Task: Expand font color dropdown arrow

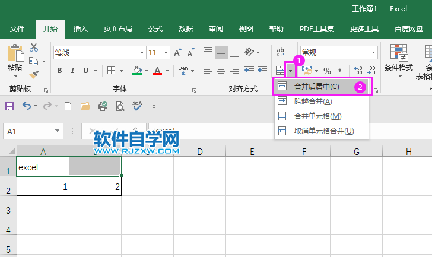Action: coord(167,71)
